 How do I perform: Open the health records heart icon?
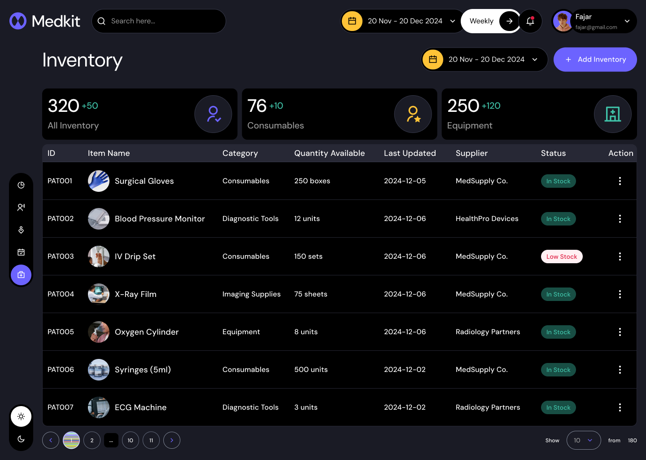21,230
